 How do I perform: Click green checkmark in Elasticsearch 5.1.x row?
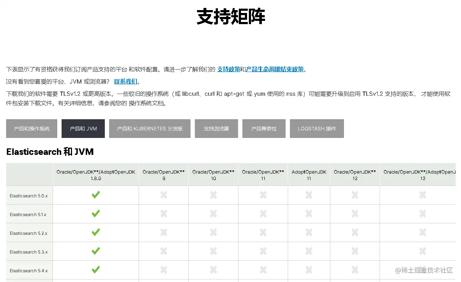[95, 214]
